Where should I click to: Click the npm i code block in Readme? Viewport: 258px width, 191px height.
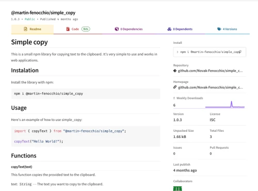point(86,94)
